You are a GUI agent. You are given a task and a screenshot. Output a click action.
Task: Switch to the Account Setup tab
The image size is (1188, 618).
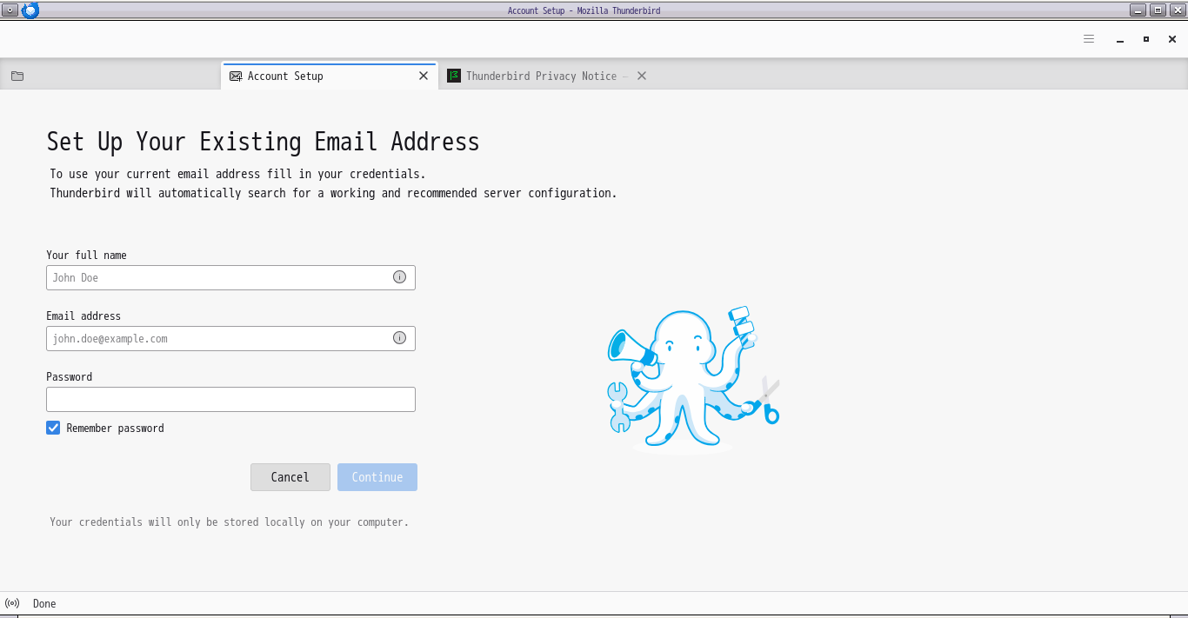coord(330,76)
